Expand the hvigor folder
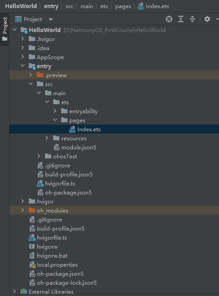The width and height of the screenshot is (219, 296). click(22, 201)
